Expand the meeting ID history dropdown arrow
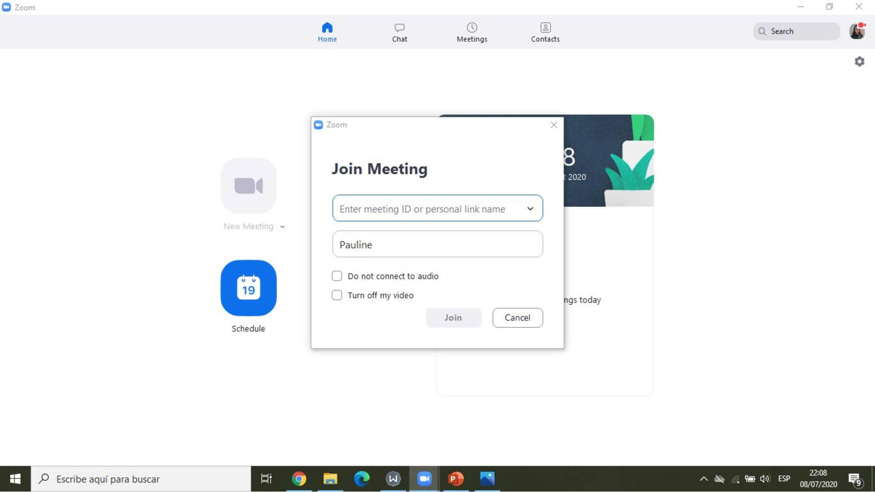 [530, 209]
